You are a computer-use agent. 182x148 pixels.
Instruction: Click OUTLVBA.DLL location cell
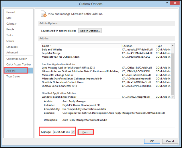[136, 57]
